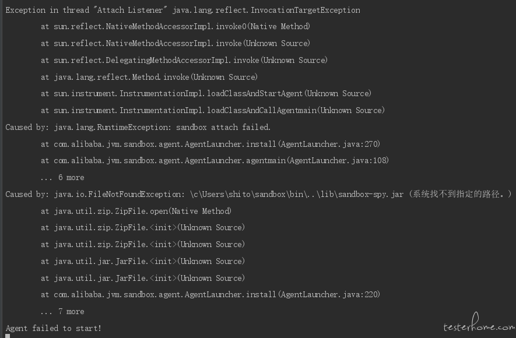Click the 'Agent failed to start!' line
The image size is (516, 338).
[x=53, y=328]
